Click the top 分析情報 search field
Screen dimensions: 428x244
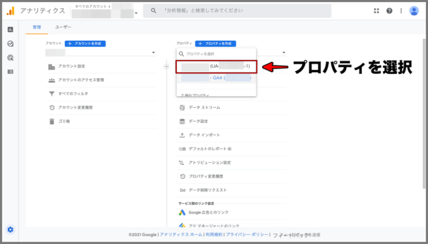click(237, 10)
